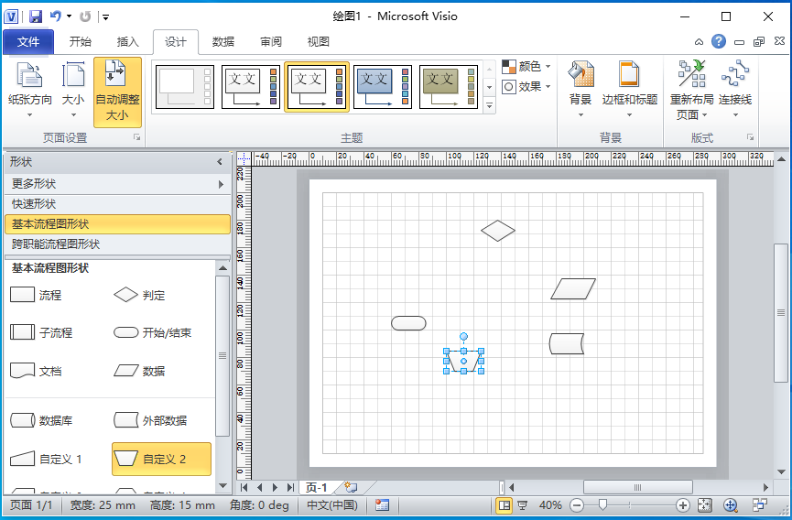Toggle normal view button in status bar
The height and width of the screenshot is (520, 792).
pos(504,505)
